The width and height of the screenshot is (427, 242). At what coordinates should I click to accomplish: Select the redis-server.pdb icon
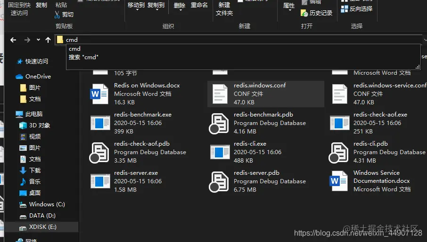click(x=219, y=182)
